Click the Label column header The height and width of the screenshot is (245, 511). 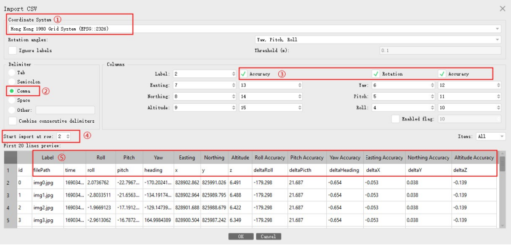47,158
